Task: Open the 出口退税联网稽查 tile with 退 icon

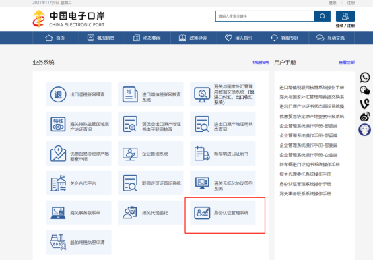Action: tap(79, 94)
